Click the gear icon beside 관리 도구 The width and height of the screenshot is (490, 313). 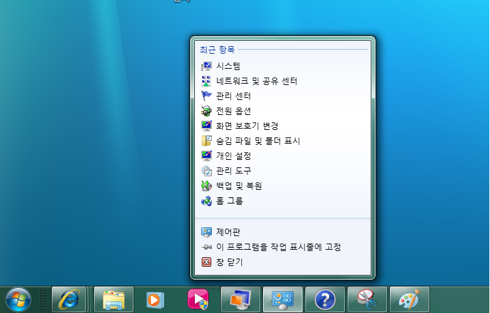206,171
